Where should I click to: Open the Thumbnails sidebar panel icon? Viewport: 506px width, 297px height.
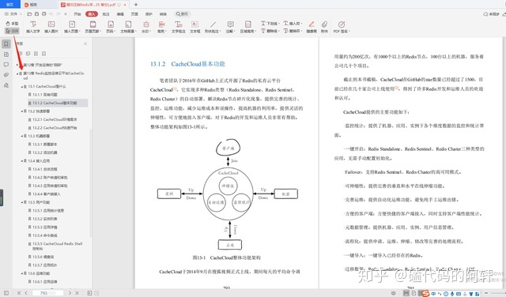pyautogui.click(x=6, y=55)
